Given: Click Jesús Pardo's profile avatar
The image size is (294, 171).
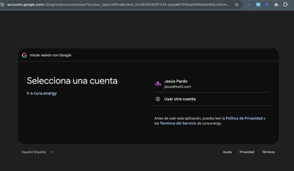Looking at the screenshot, I should [x=158, y=84].
